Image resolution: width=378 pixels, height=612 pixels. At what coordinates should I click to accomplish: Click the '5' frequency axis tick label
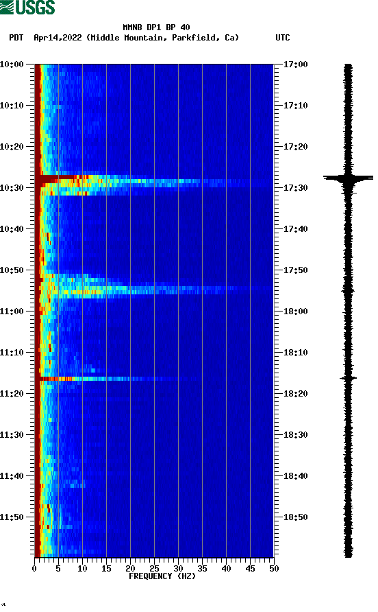[58, 569]
